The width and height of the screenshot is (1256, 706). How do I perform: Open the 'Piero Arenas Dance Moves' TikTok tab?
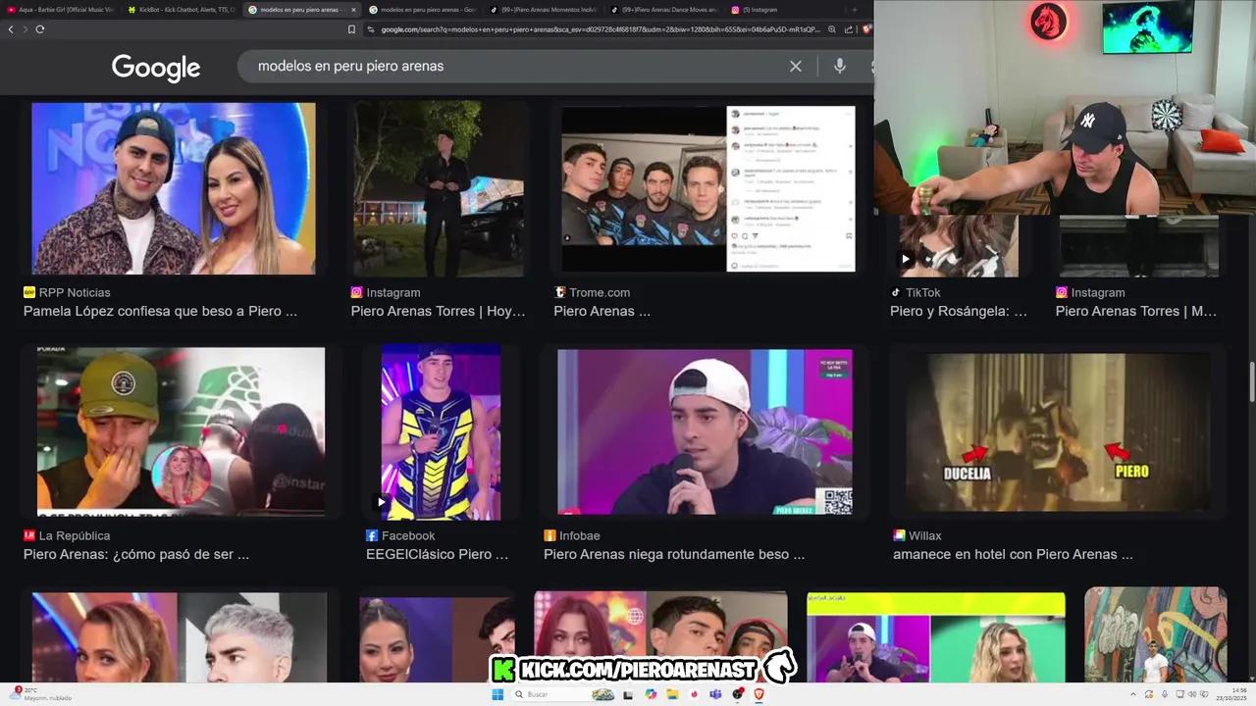(x=663, y=10)
